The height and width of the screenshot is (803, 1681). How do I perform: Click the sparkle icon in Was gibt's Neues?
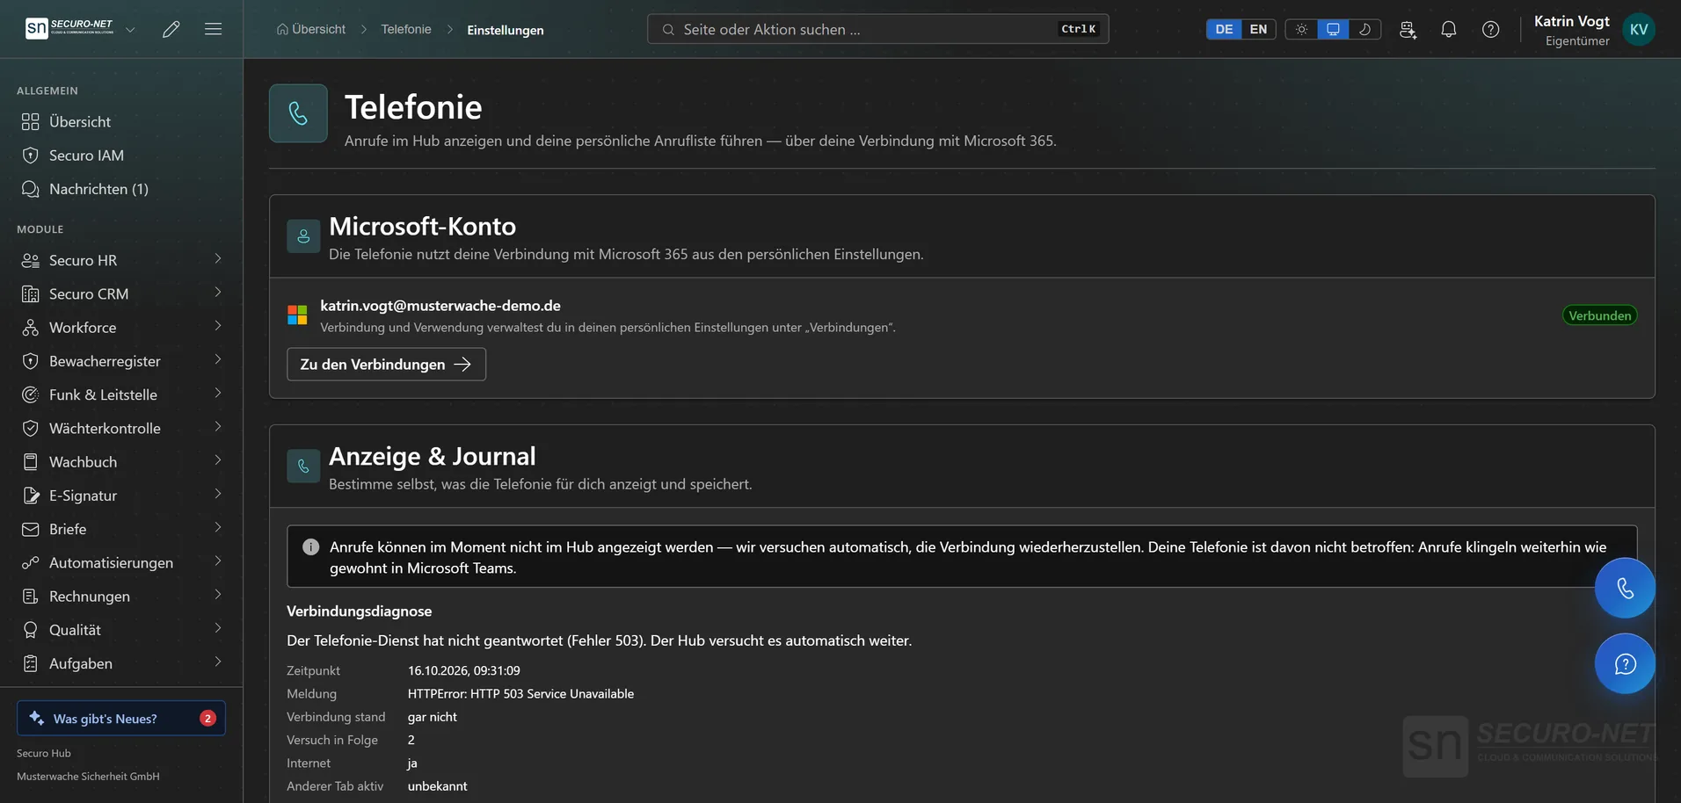36,718
